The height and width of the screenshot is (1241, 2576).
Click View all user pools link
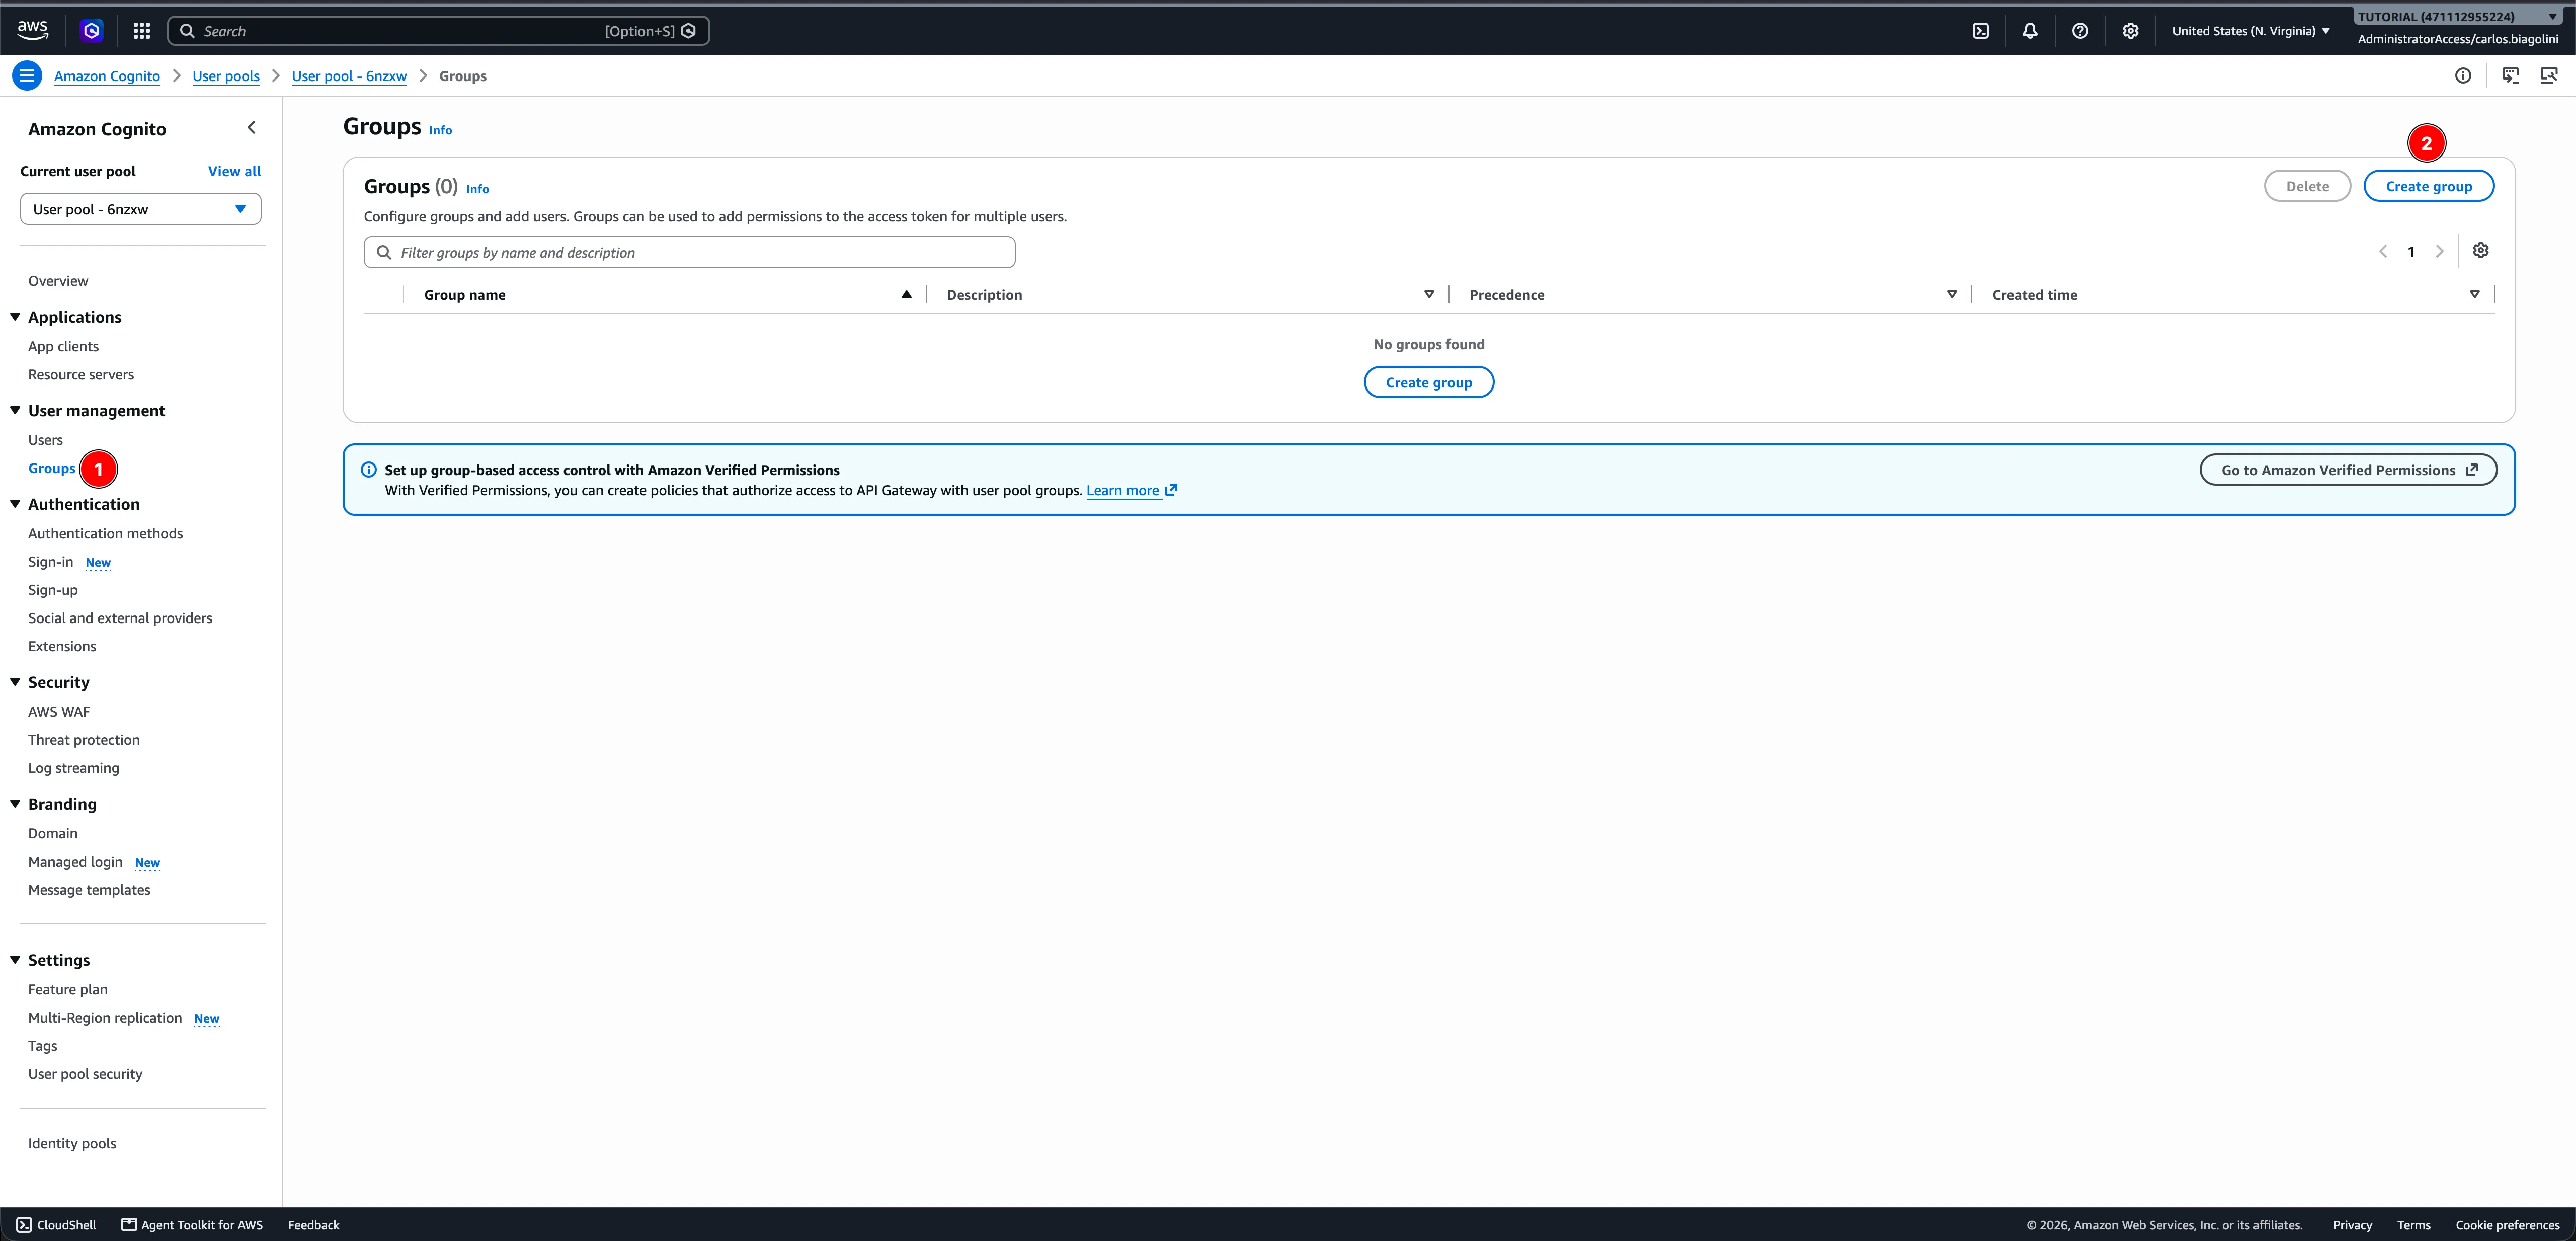coord(234,171)
